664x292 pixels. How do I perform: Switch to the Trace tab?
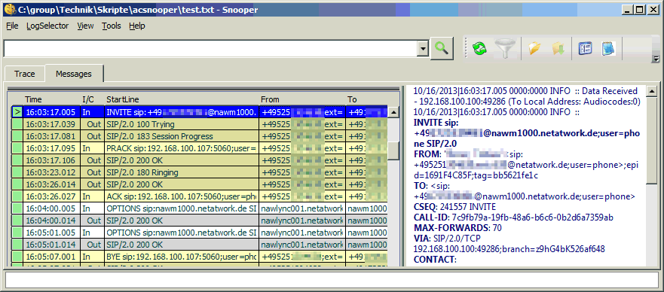(x=25, y=74)
